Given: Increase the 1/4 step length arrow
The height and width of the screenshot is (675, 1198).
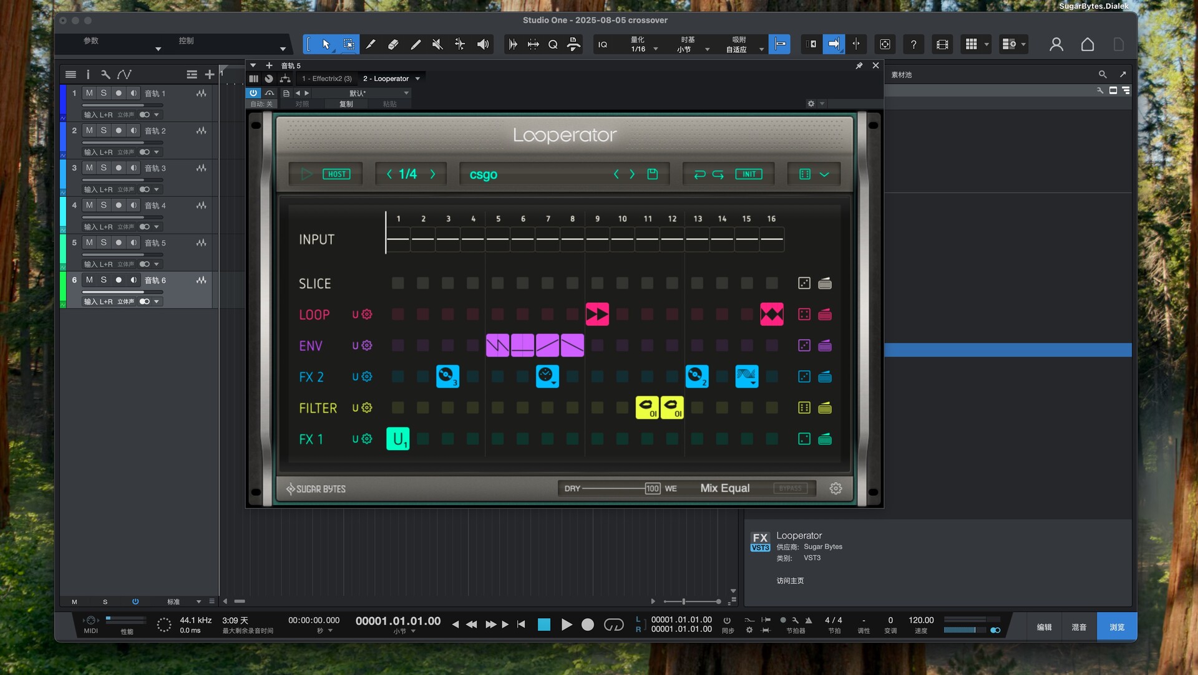Looking at the screenshot, I should click(432, 174).
